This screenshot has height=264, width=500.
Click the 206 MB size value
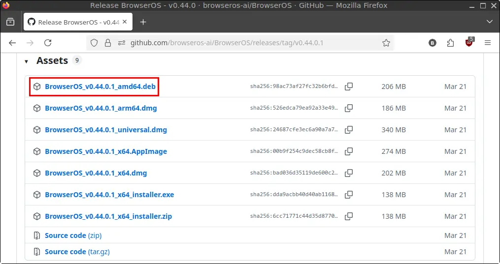click(394, 87)
